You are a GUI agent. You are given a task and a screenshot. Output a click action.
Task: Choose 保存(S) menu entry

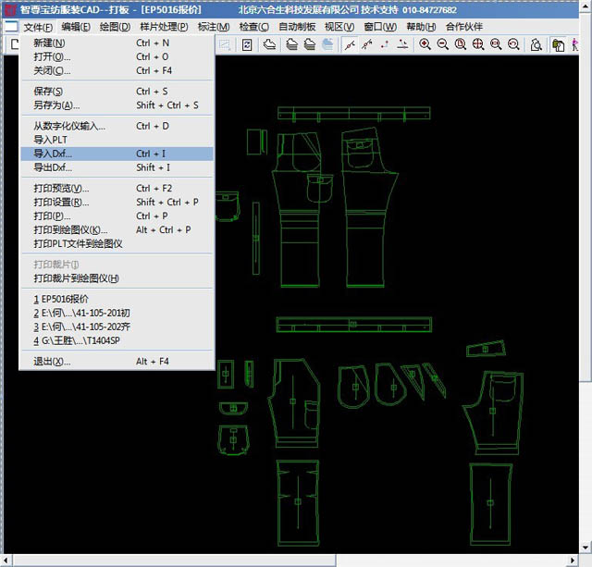[x=117, y=92]
